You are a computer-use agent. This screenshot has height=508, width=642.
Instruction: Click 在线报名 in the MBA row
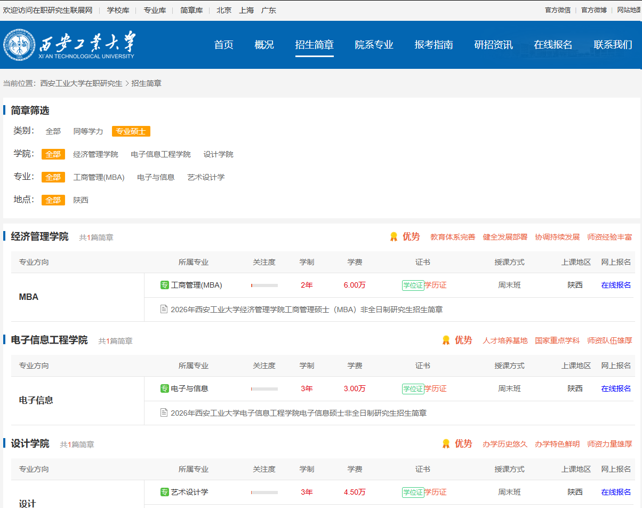coord(616,285)
